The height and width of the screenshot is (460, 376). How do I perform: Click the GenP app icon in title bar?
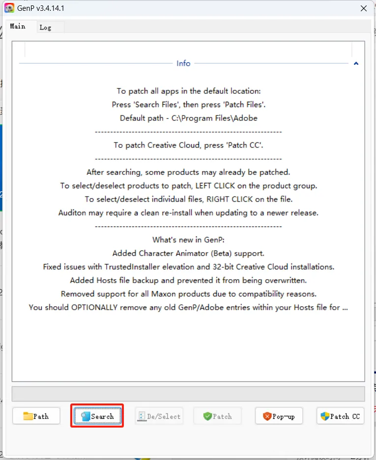coord(9,8)
